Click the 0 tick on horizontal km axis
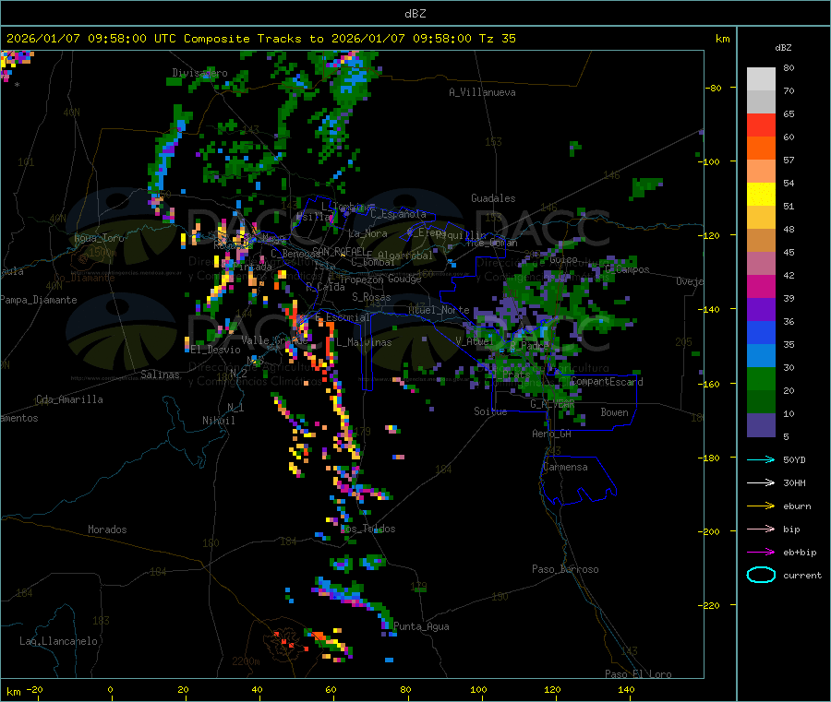Image resolution: width=831 pixels, height=702 pixels. (x=110, y=690)
